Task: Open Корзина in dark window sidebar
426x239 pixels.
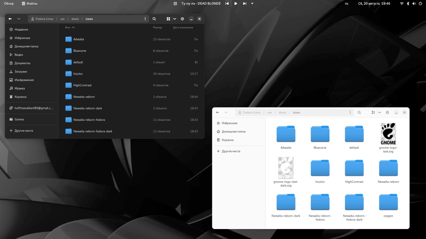Action: pyautogui.click(x=32, y=97)
